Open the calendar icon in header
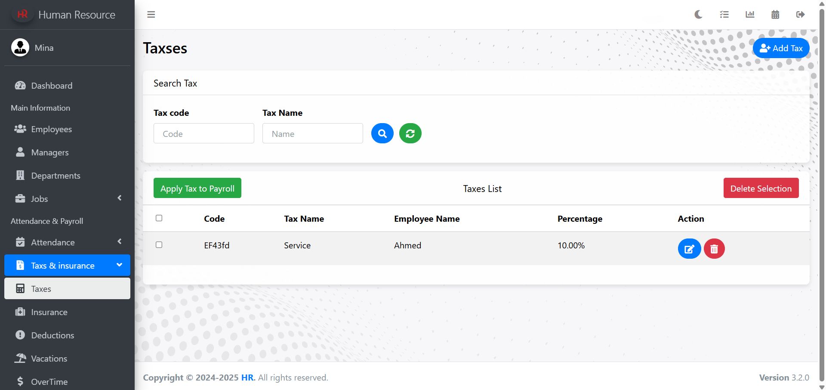 [775, 15]
